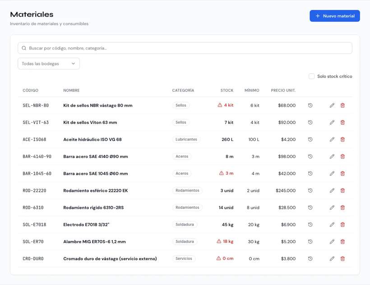Viewport: 370px width, 285px height.
Task: Click the critical stock value 0 cm
Action: (225, 258)
